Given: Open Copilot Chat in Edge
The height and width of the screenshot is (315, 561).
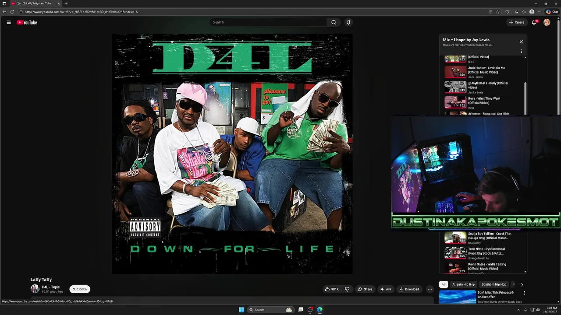Looking at the screenshot, I should click(x=551, y=12).
